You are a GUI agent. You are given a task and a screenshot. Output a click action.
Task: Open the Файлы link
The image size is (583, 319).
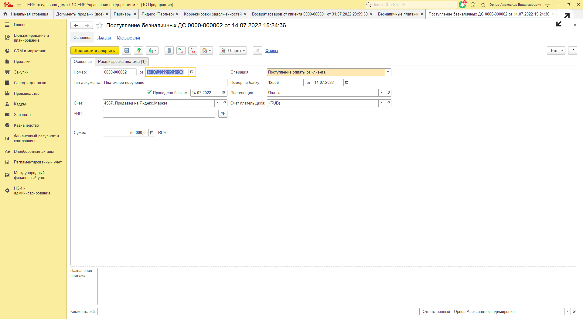click(x=271, y=51)
